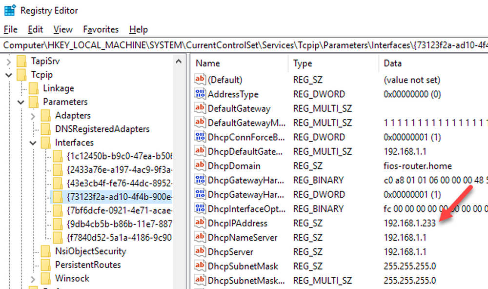Select the {7bf6dcfe-0921 interface key
This screenshot has width=488, height=289.
tap(119, 210)
